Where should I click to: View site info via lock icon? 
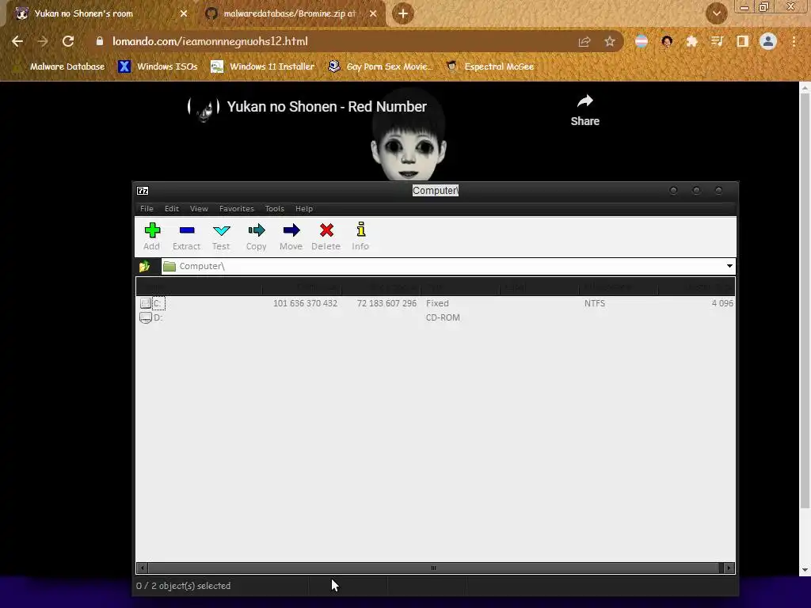point(100,41)
